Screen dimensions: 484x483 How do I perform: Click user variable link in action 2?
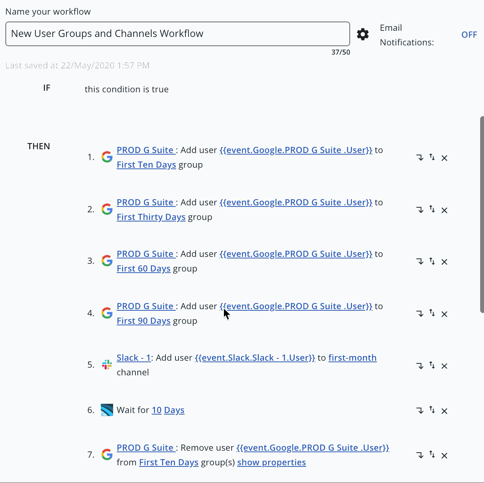point(296,202)
